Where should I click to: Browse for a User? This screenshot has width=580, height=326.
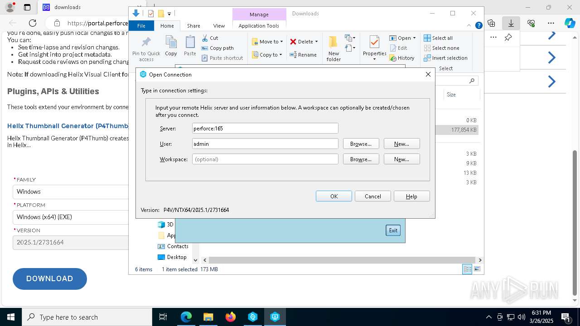[x=361, y=144]
